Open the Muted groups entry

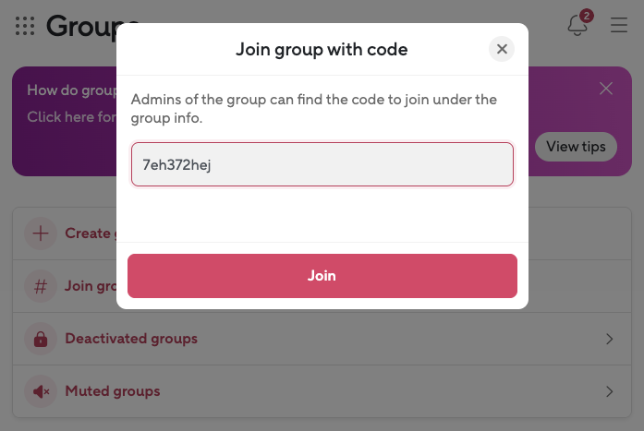[113, 391]
